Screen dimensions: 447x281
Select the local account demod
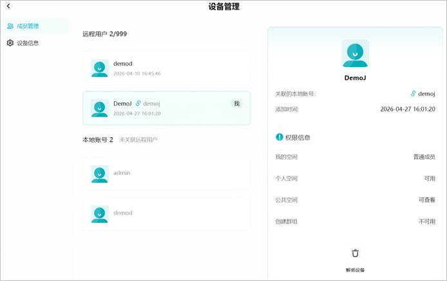point(166,214)
